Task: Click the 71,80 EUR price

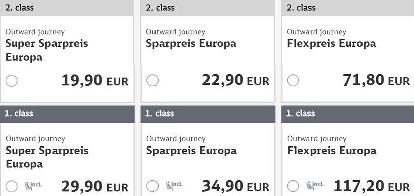Action: pyautogui.click(x=377, y=80)
